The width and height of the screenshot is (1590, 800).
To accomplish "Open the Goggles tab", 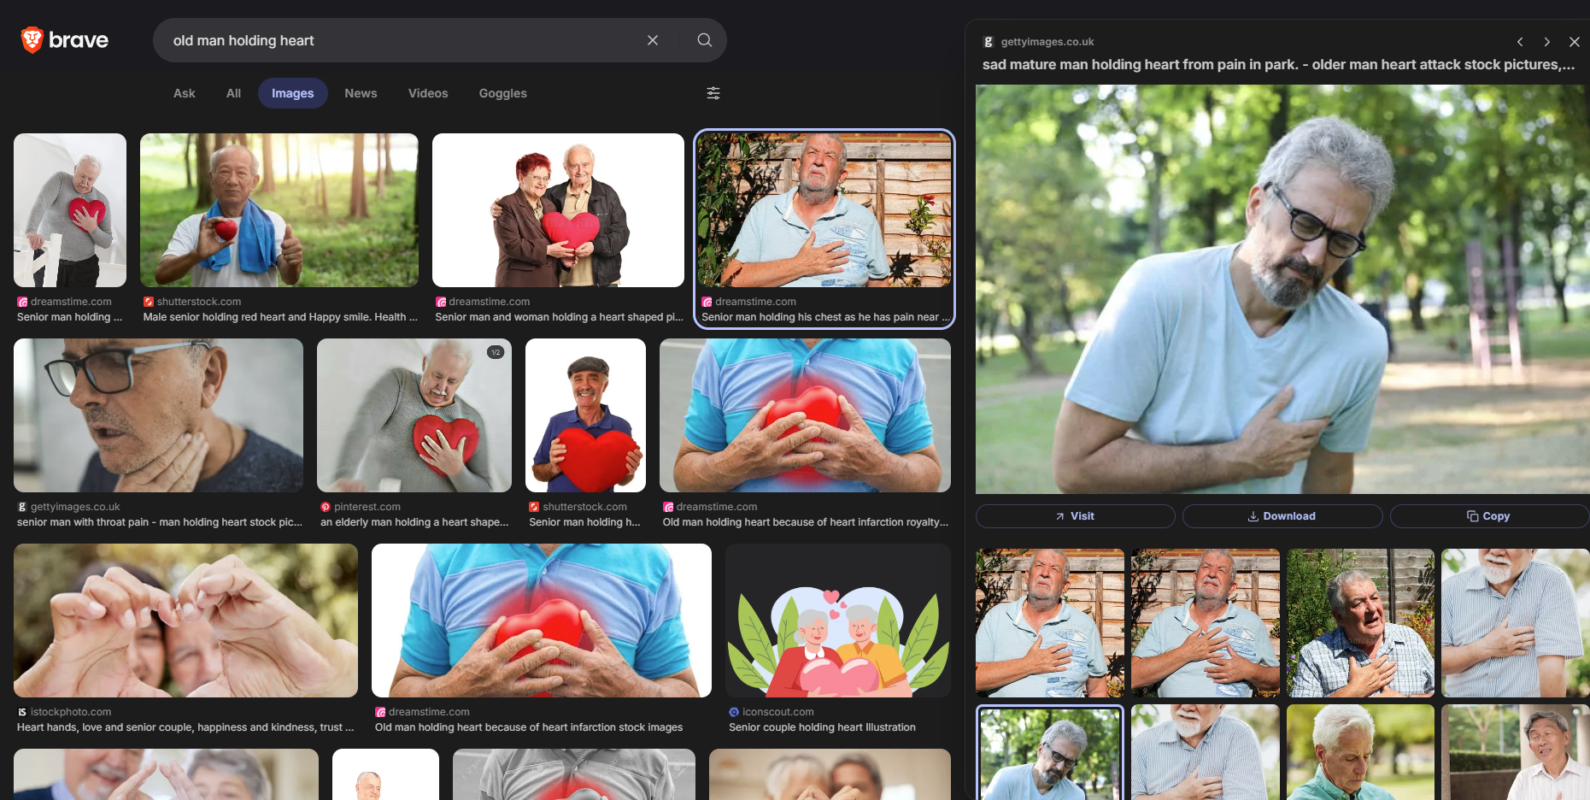I will tap(502, 93).
